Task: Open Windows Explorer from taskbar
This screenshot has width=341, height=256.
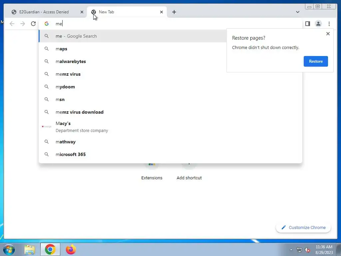Action: [x=30, y=249]
